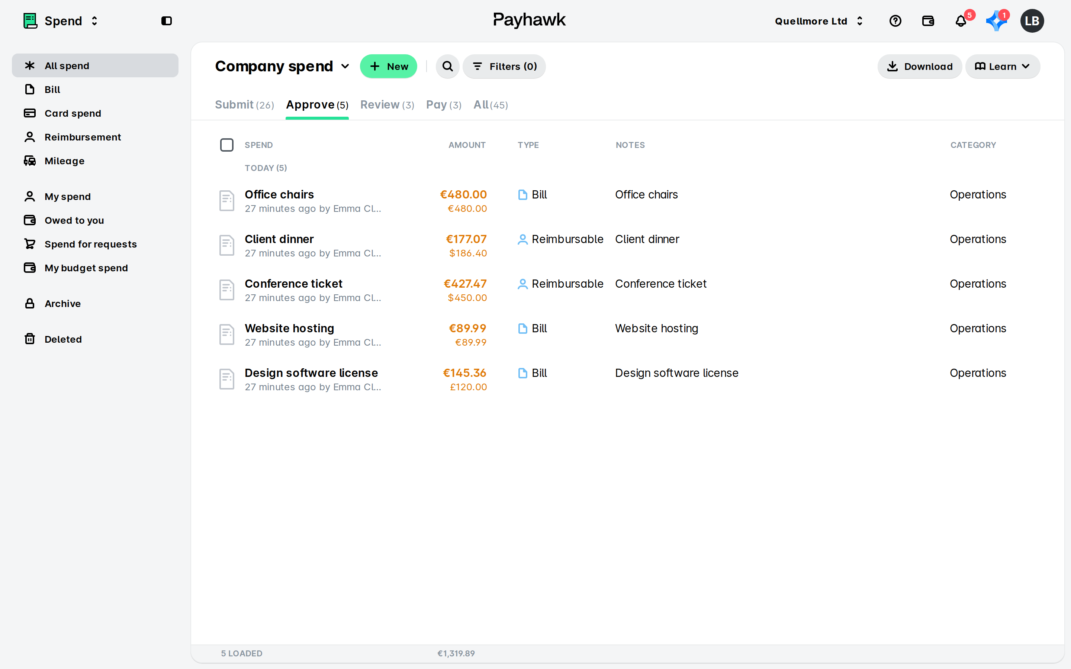
Task: Open Archive in sidebar
Action: pos(95,304)
